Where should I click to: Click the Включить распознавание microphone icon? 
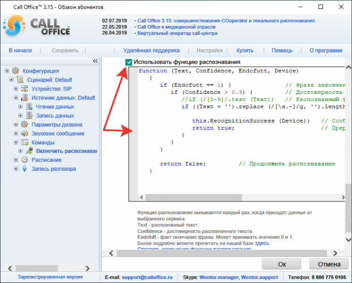click(29, 151)
